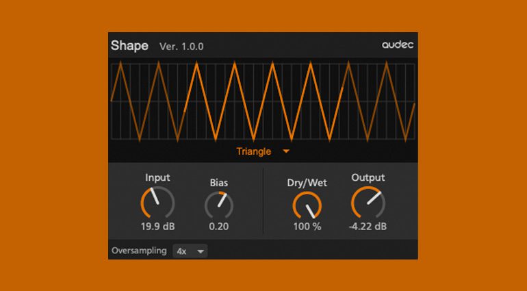Image resolution: width=527 pixels, height=291 pixels.
Task: Select the 0.20 bias value field
Action: (219, 227)
